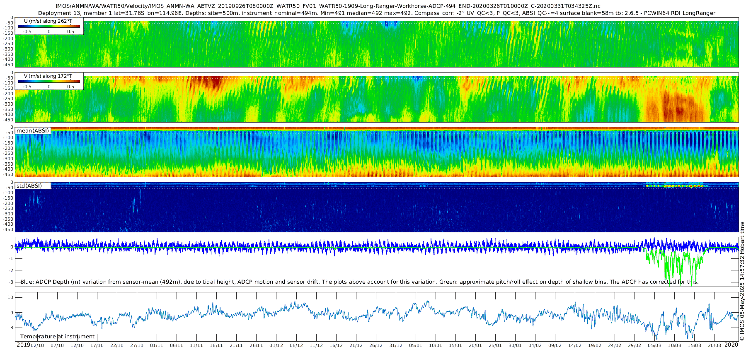Click the 20/03 date tick label
The height and width of the screenshot is (352, 746).
click(x=714, y=345)
